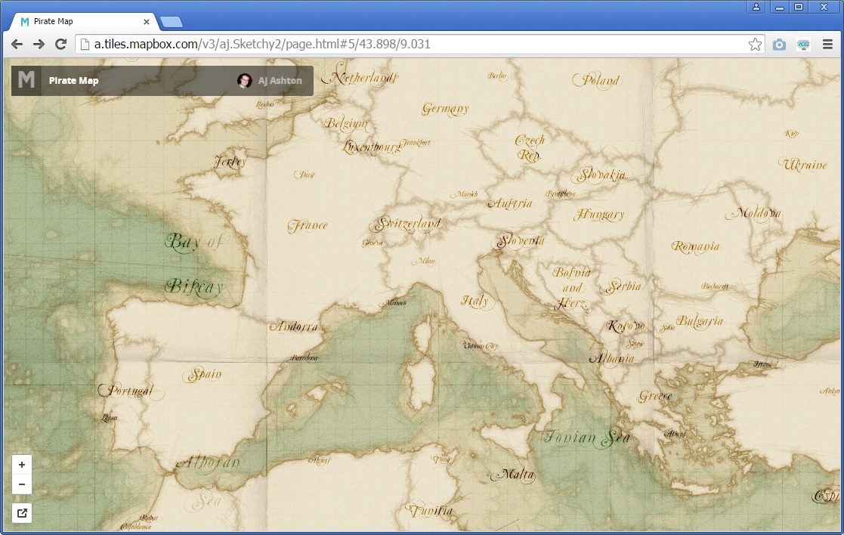The width and height of the screenshot is (844, 535).
Task: Zoom out with the minus button
Action: (x=22, y=484)
